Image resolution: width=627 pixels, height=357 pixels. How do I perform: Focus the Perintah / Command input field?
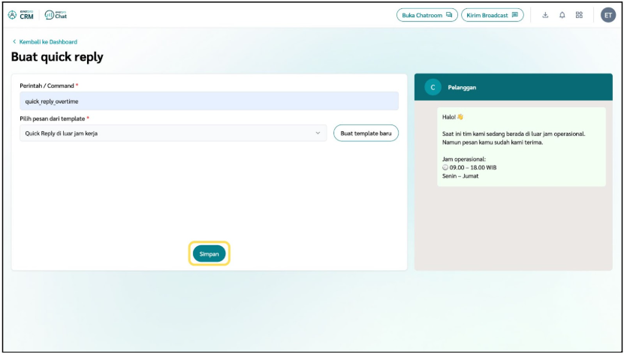click(209, 101)
